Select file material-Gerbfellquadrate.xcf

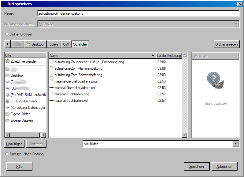pyautogui.click(x=75, y=88)
